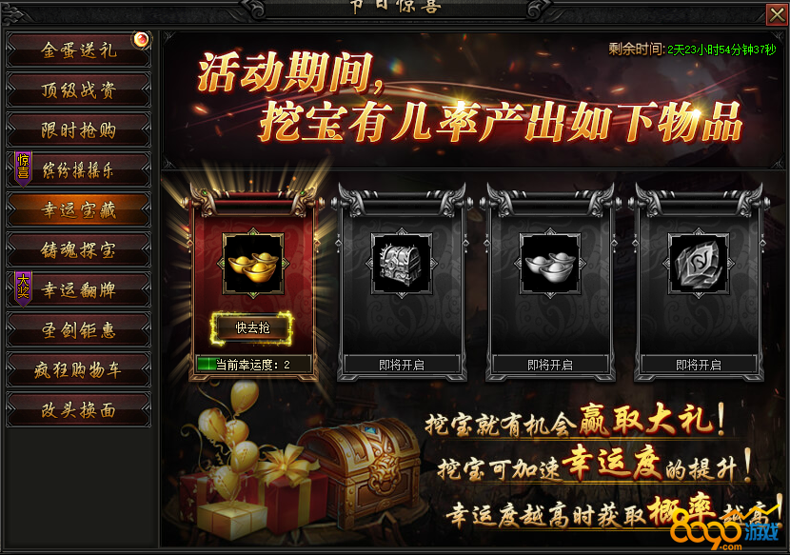Click the purple 惊喜 badge icon
Viewport: 790px width, 555px height.
click(23, 168)
